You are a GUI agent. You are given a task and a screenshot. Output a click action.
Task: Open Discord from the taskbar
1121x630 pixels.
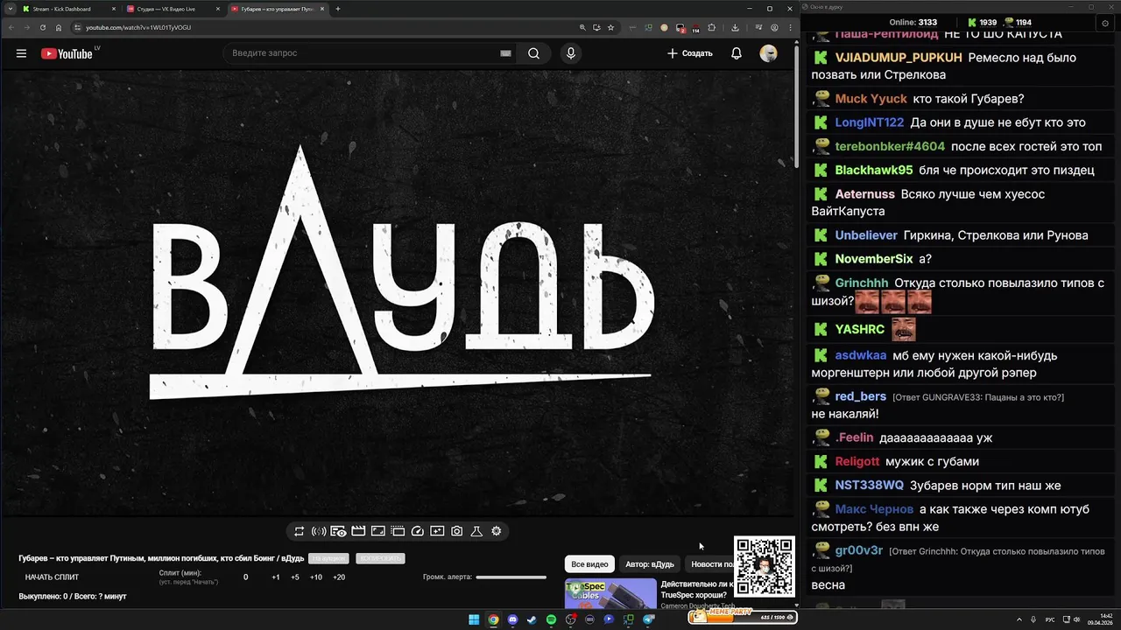[512, 619]
